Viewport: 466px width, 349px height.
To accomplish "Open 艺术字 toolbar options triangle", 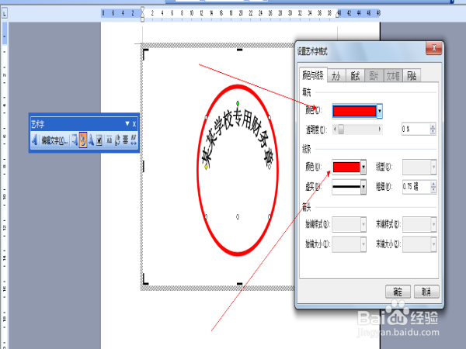I will (127, 123).
